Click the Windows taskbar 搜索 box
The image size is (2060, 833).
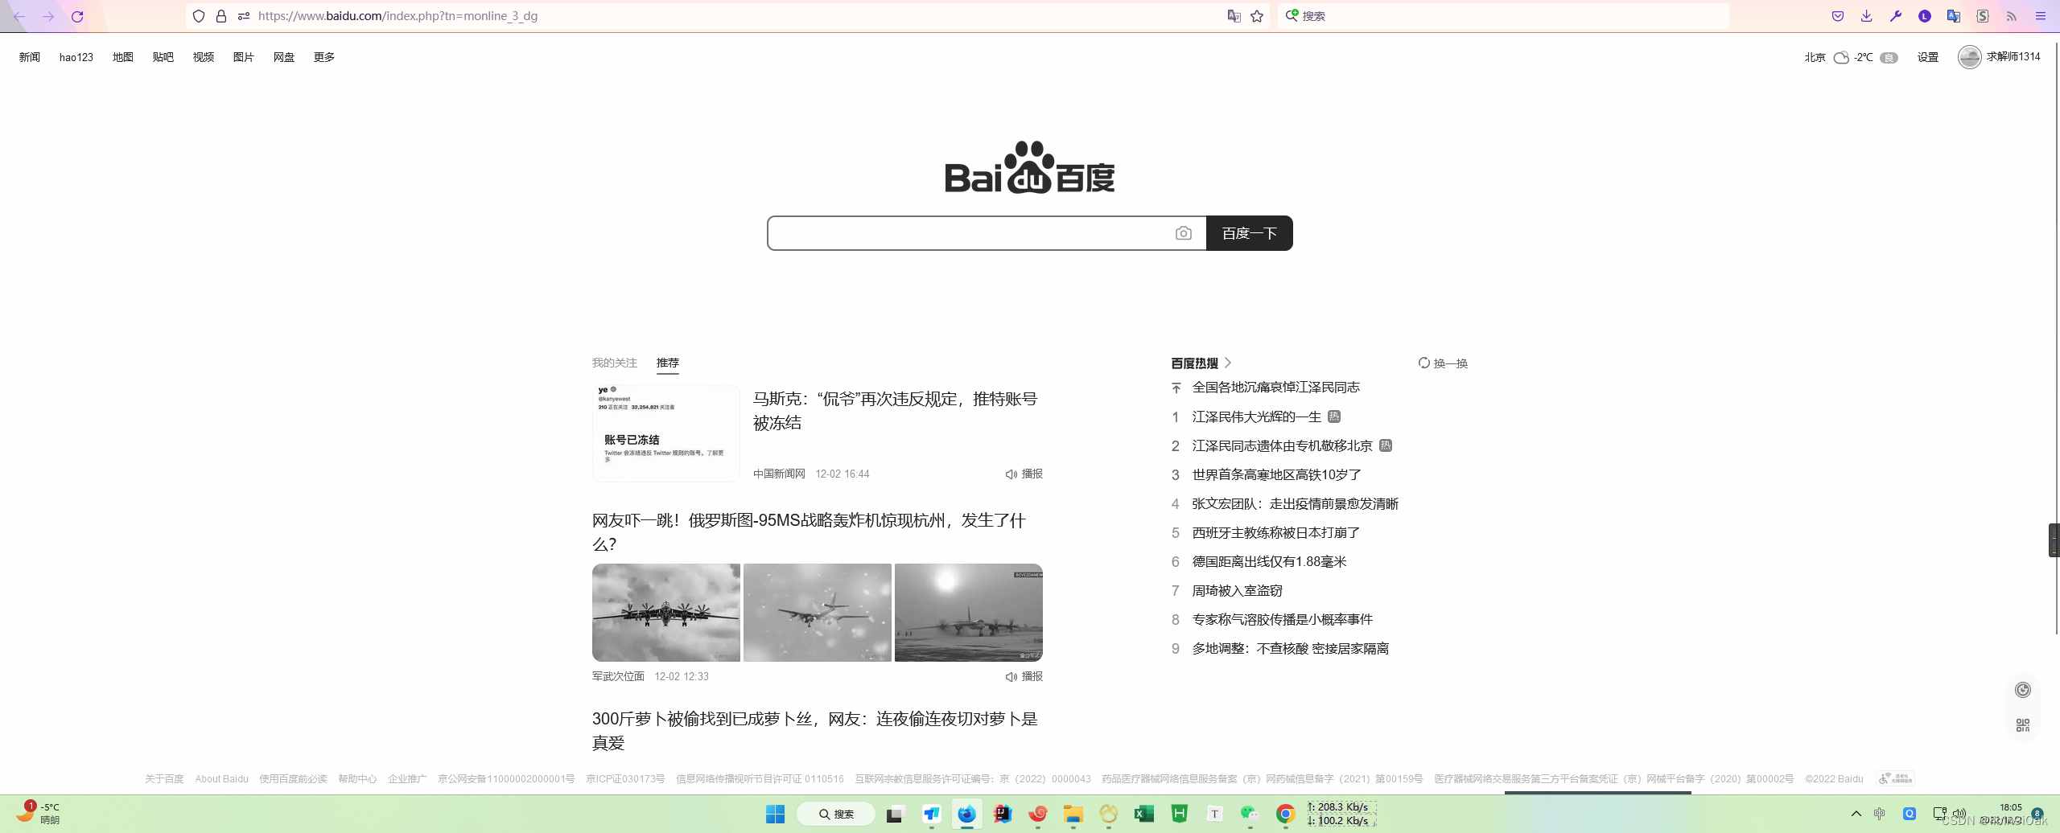pyautogui.click(x=835, y=815)
